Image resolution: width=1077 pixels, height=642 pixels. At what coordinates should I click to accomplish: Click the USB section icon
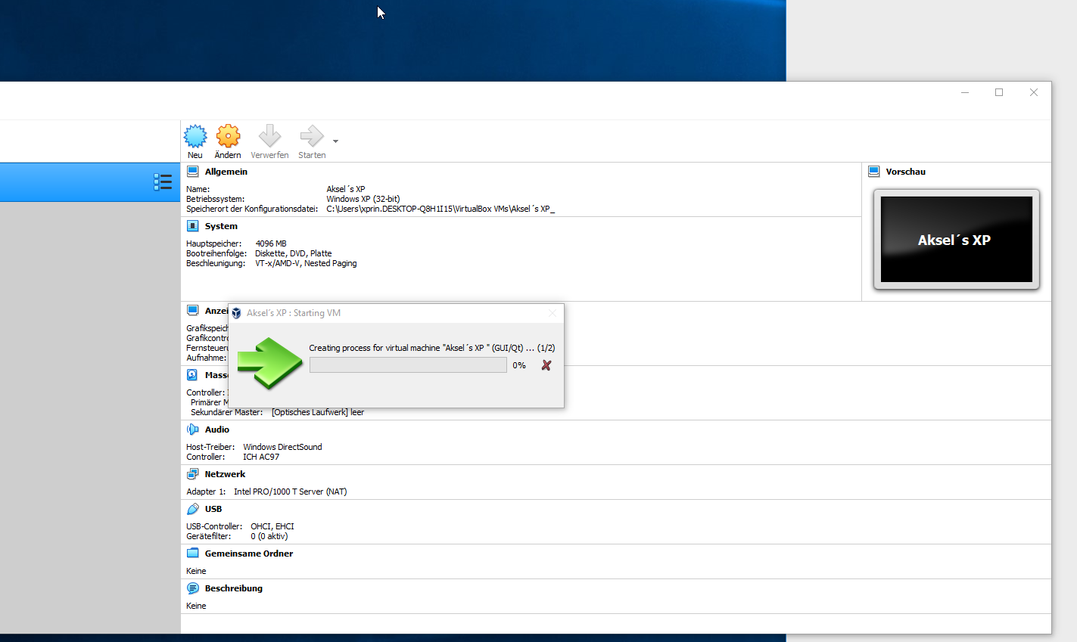click(193, 509)
